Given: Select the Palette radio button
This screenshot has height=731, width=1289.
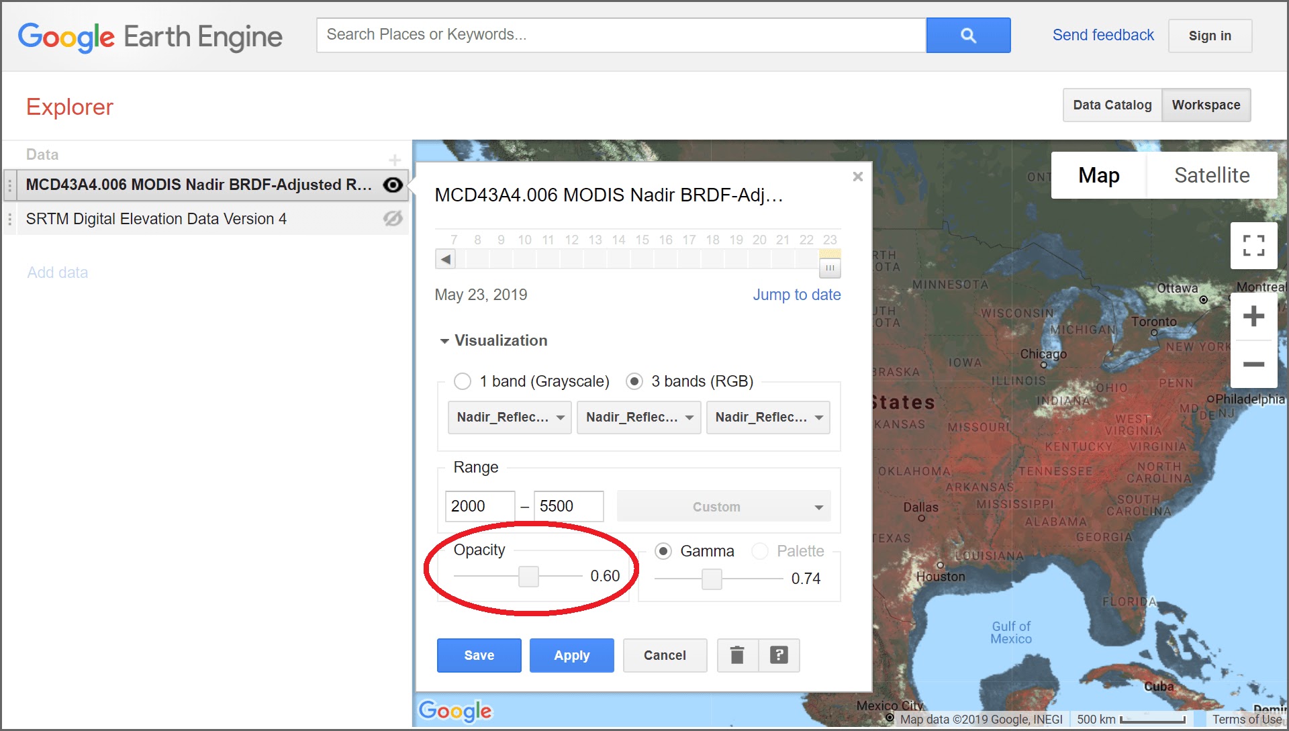Looking at the screenshot, I should (x=760, y=551).
